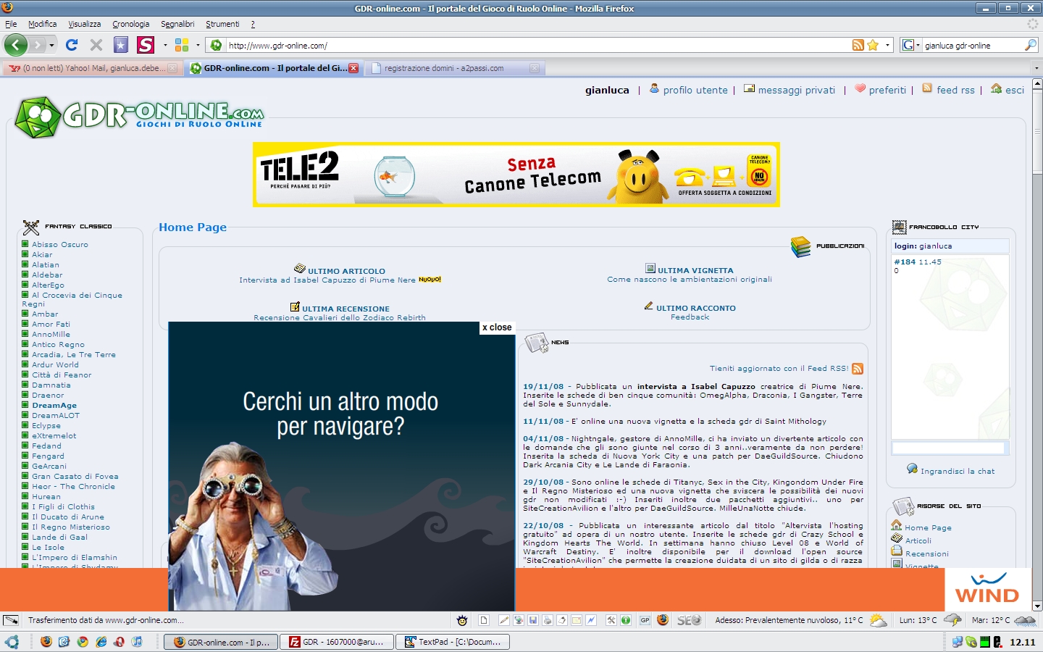Launch iTunes from quick launch bar
The width and height of the screenshot is (1043, 652).
(x=137, y=642)
